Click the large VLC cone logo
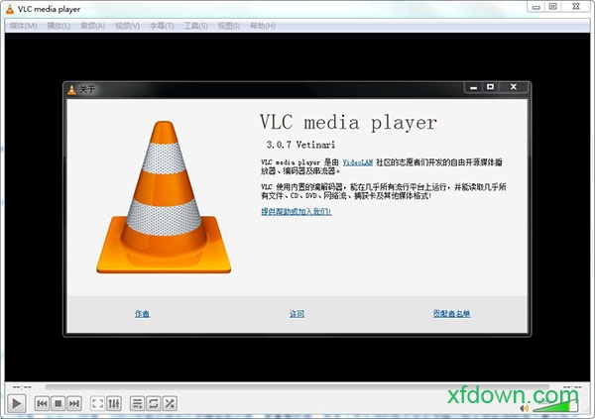The width and height of the screenshot is (595, 419). tap(164, 197)
